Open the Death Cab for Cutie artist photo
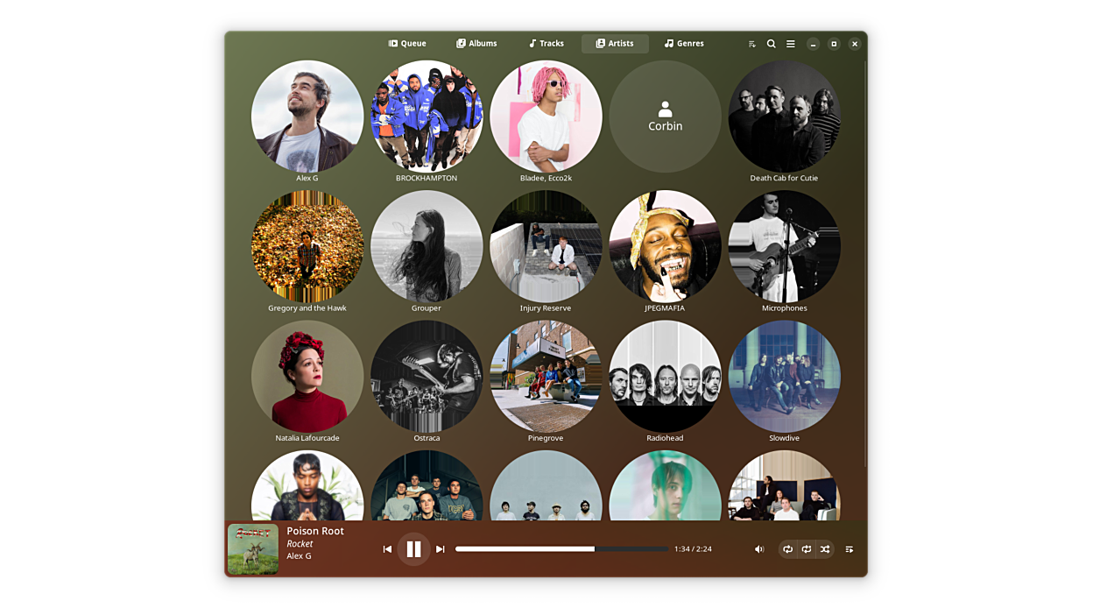Image resolution: width=1093 pixels, height=615 pixels. pos(784,117)
